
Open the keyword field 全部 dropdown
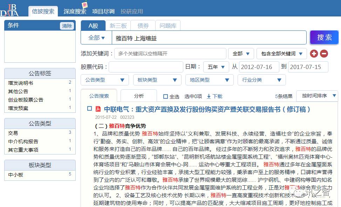point(241,54)
